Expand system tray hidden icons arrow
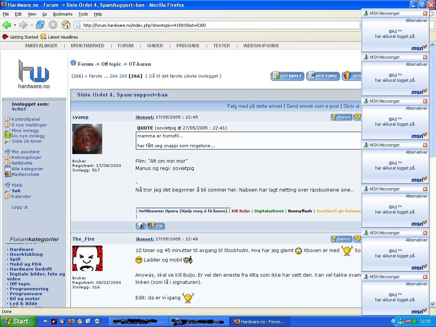The width and height of the screenshot is (436, 327). click(393, 321)
